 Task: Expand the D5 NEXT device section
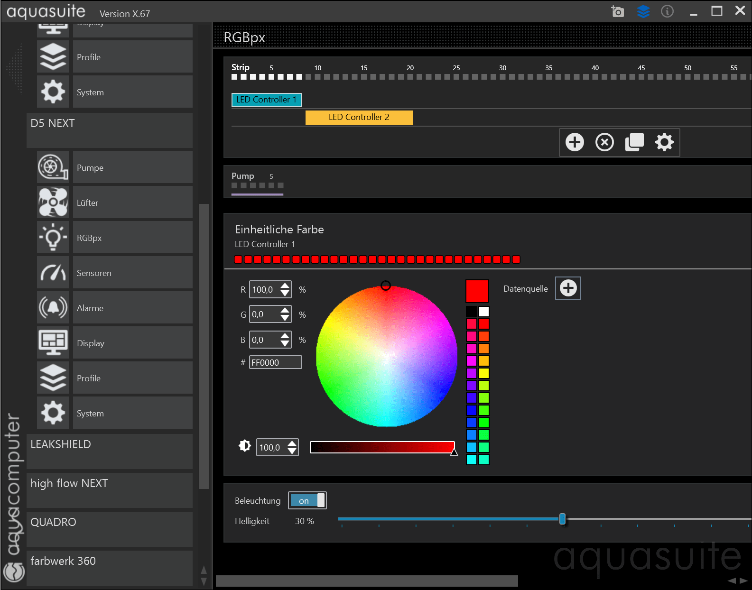coord(110,130)
